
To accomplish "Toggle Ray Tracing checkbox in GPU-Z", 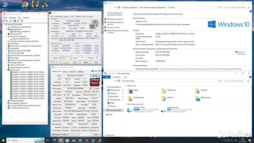I will coord(72,131).
